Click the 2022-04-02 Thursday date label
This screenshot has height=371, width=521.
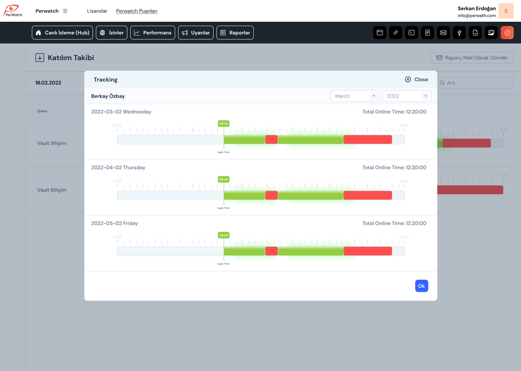coord(119,168)
